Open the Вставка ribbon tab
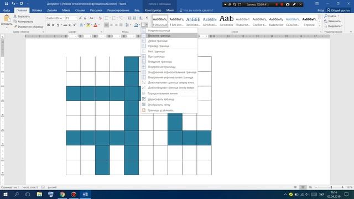 pos(37,11)
